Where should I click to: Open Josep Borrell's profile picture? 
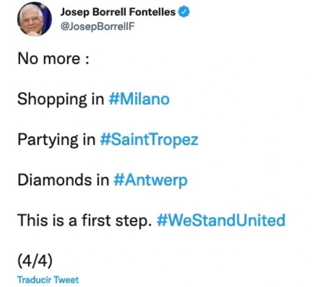click(34, 19)
